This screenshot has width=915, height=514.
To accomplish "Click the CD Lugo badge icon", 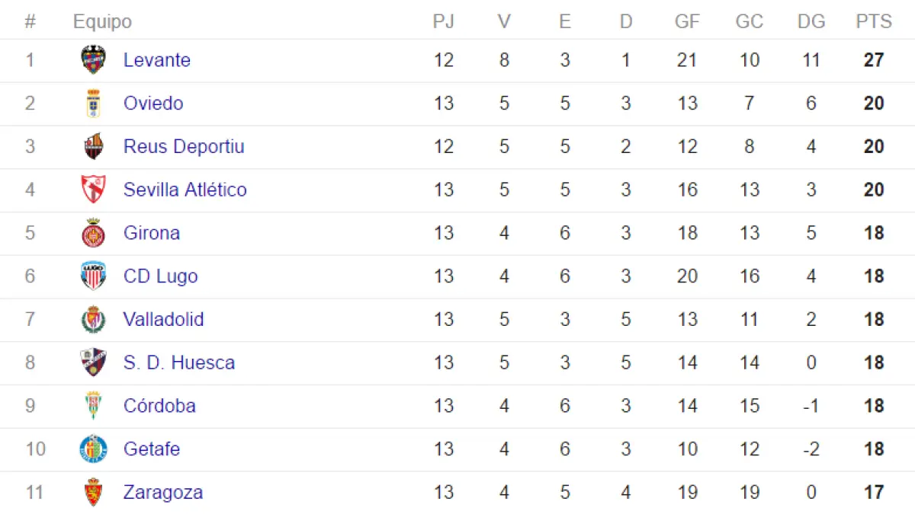I will coord(94,276).
